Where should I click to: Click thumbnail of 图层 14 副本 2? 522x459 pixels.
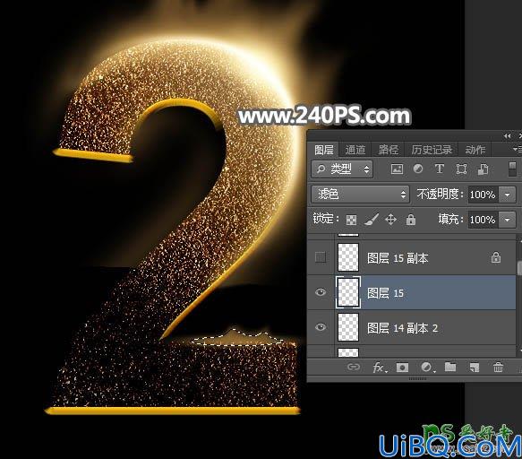point(348,327)
